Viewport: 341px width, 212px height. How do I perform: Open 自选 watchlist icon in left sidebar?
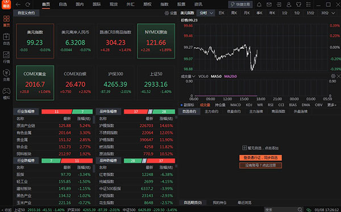6,39
